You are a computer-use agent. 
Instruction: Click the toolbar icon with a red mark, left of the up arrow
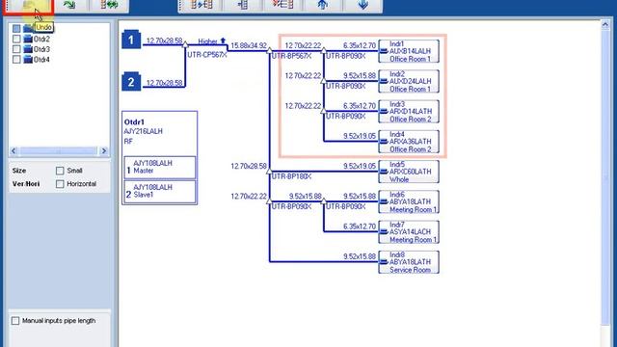click(x=282, y=5)
